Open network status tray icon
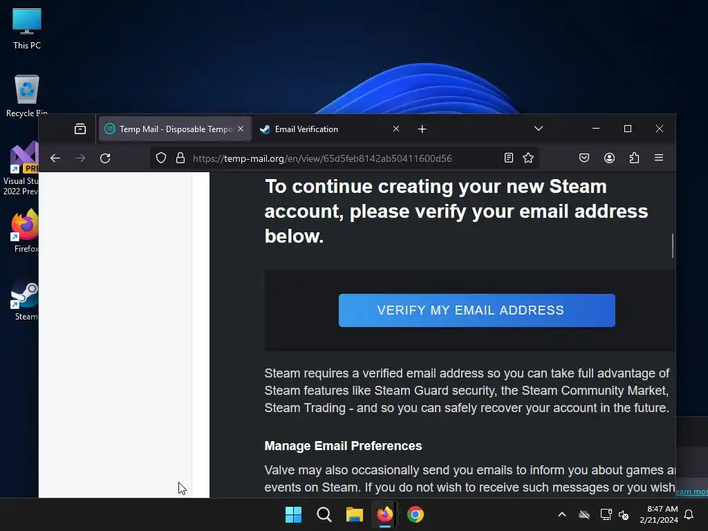This screenshot has width=708, height=531. 606,514
